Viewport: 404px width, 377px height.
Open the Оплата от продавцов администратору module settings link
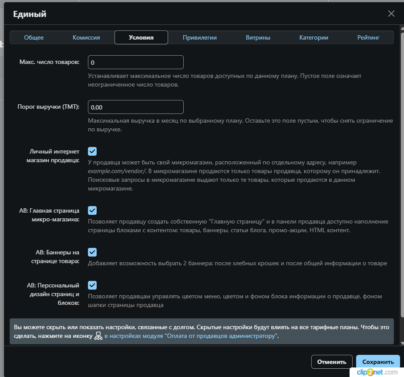pyautogui.click(x=191, y=336)
